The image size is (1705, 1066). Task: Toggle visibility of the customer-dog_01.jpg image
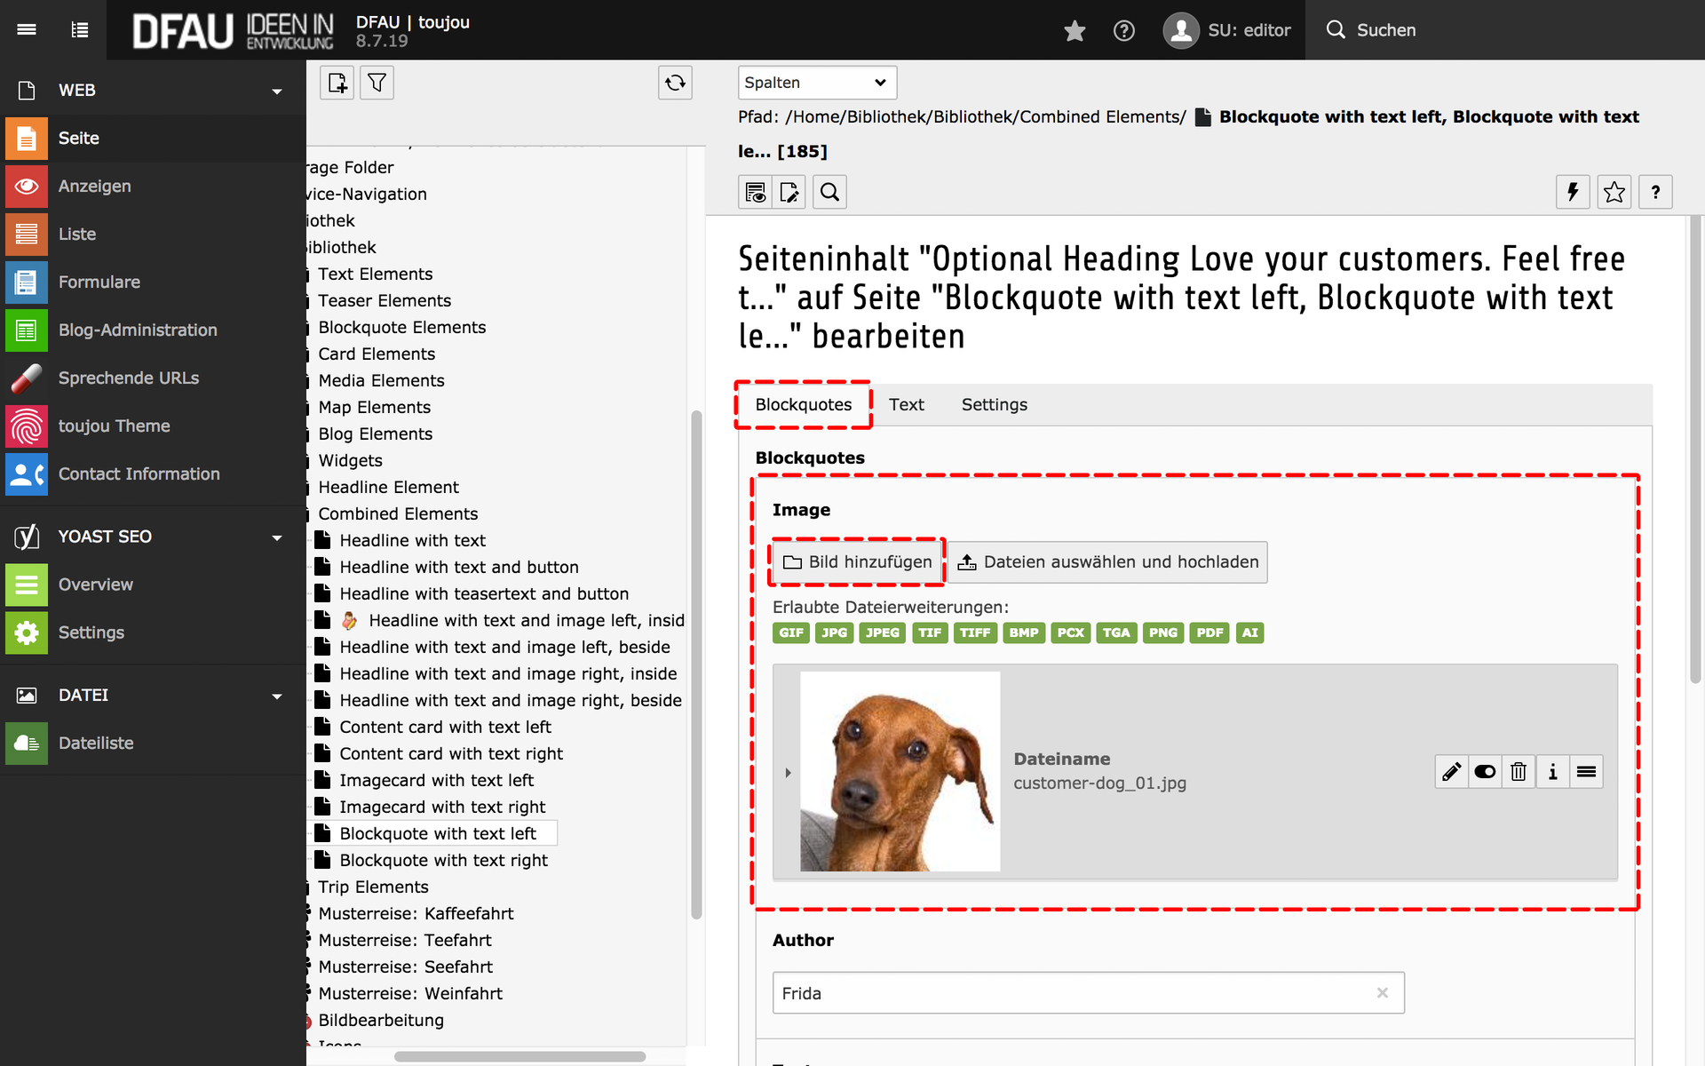pyautogui.click(x=1485, y=772)
